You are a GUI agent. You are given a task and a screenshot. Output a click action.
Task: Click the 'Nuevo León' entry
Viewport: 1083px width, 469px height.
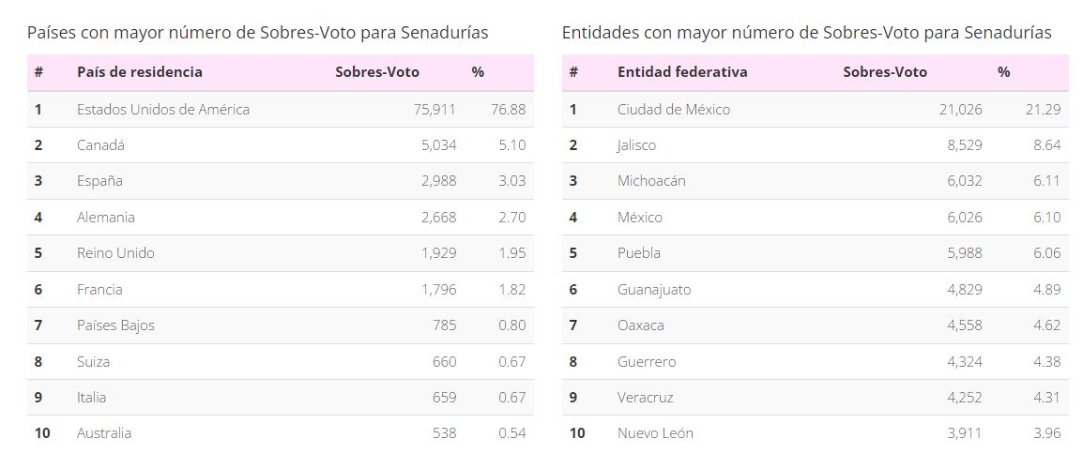coord(655,433)
